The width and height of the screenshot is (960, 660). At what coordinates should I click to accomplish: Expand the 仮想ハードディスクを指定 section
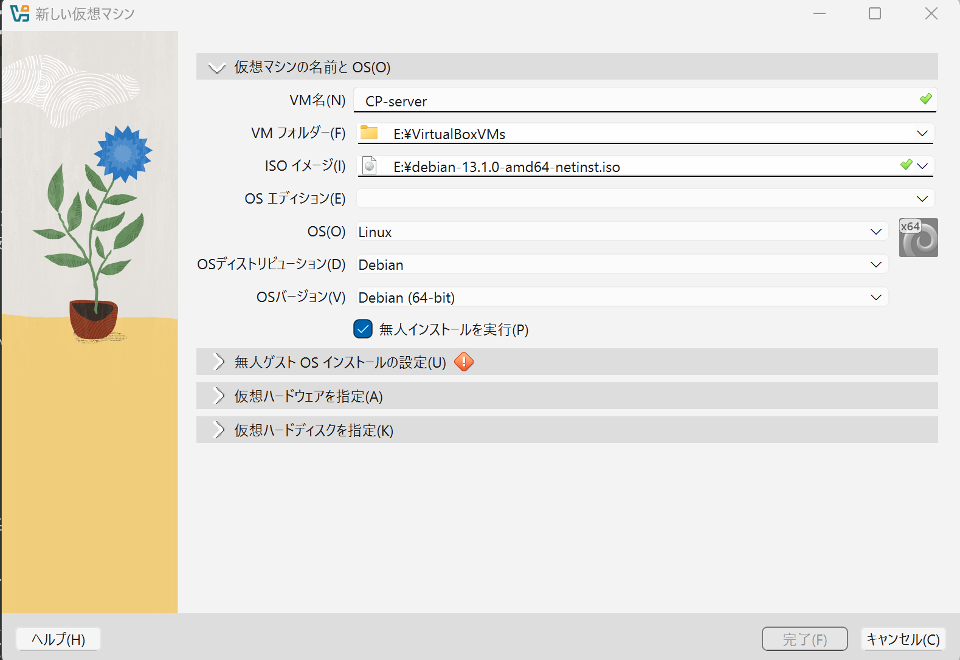(567, 430)
